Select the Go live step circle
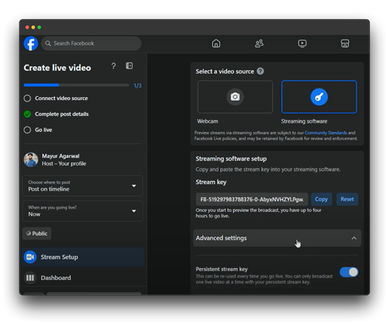The width and height of the screenshot is (389, 324). (27, 130)
